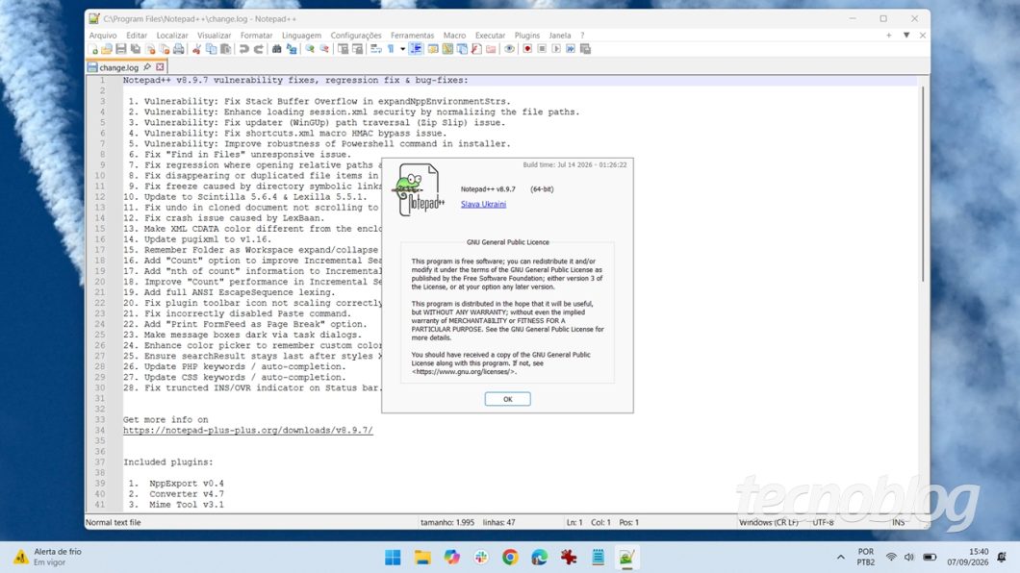Open the Plugins menu
The width and height of the screenshot is (1020, 573).
pos(527,35)
